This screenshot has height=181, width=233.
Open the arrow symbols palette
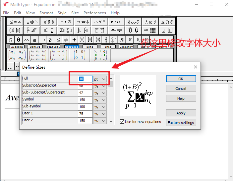[x=83, y=22]
